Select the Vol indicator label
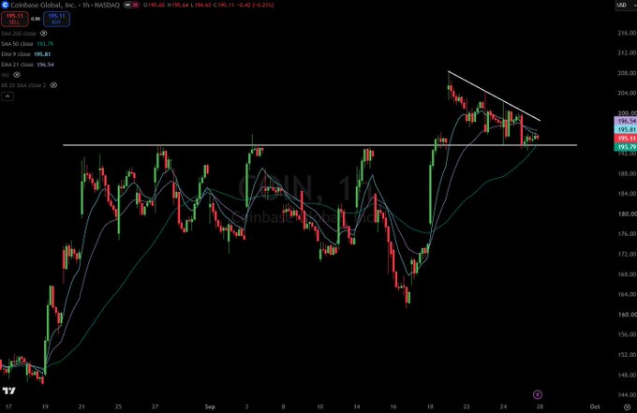The height and width of the screenshot is (413, 637). [x=5, y=75]
